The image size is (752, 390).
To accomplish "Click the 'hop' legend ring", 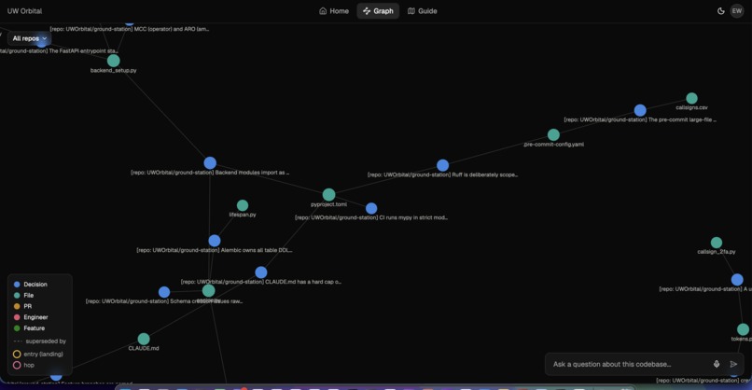I will 17,365.
